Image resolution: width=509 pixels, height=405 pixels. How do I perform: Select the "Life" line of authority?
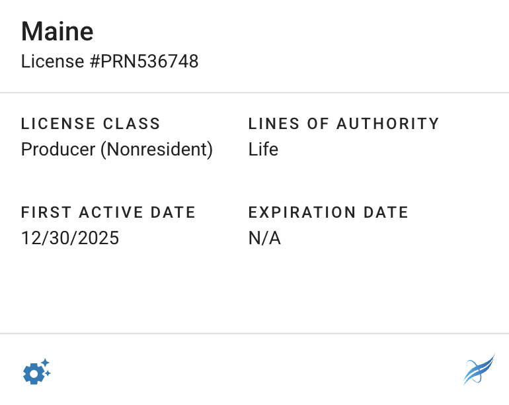(x=263, y=150)
